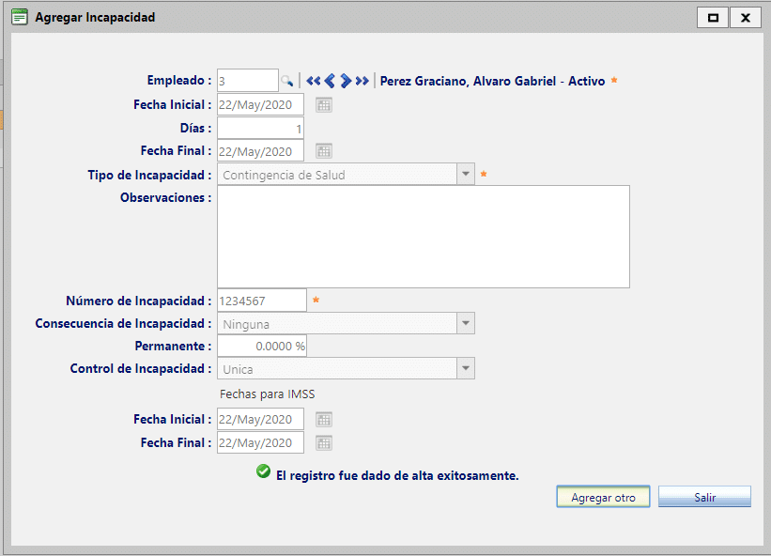Jump to last employee record
Viewport: 771px width, 556px height.
362,81
